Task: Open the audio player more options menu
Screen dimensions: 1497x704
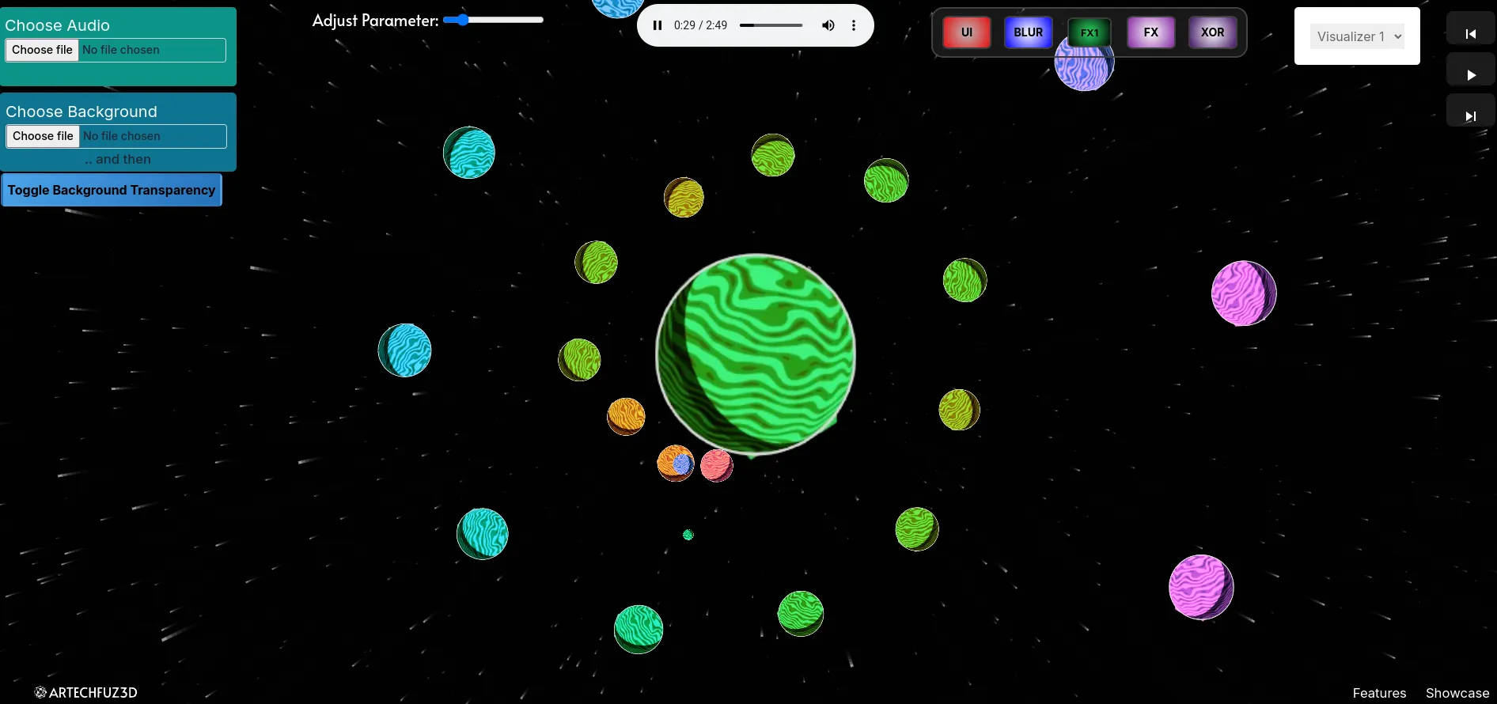Action: pos(854,25)
